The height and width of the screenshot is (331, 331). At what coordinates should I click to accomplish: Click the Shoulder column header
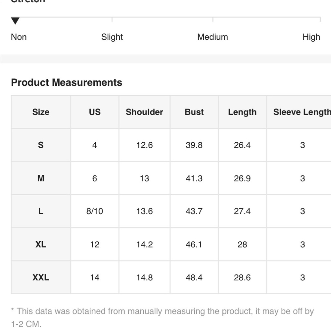click(x=144, y=112)
